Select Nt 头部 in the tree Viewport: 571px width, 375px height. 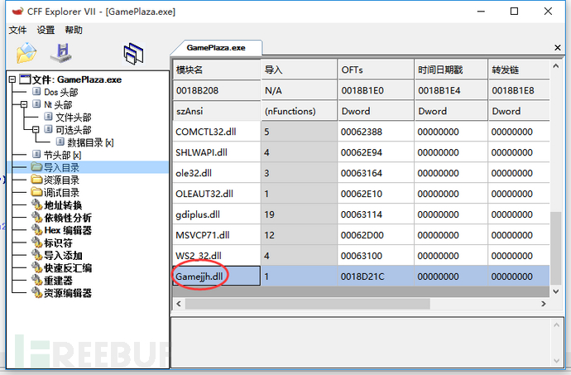point(58,104)
